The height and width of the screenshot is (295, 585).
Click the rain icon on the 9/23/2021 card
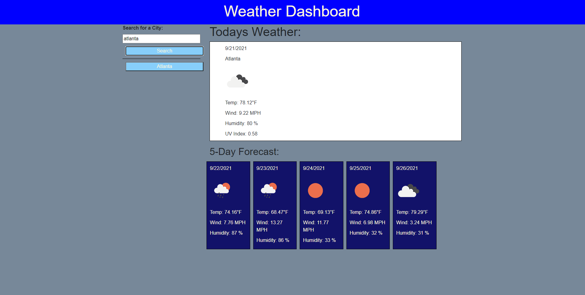pyautogui.click(x=269, y=190)
